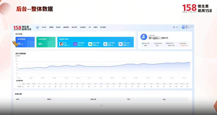217x115 pixels.
Task: Click the 0次 renewal count value
Action: [x=157, y=46]
